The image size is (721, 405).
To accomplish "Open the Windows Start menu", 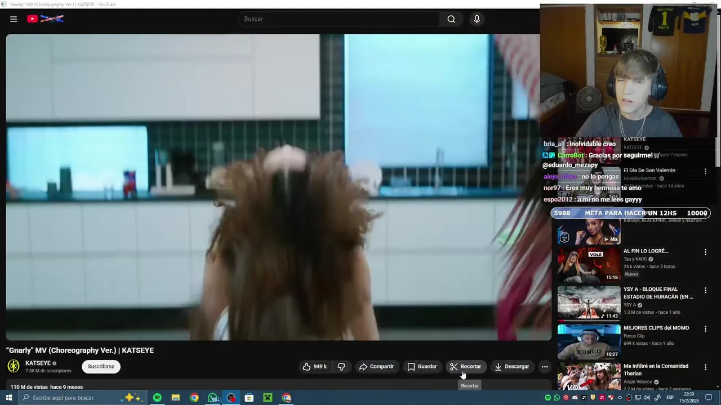I will [x=8, y=398].
